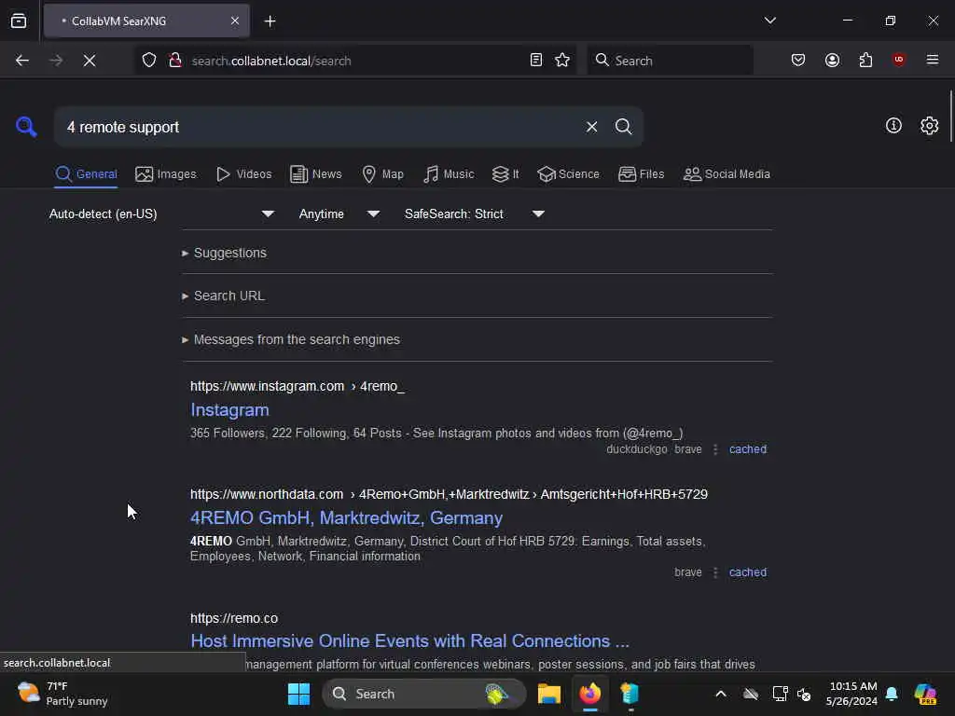Viewport: 955px width, 716px height.
Task: Click the Firefox taskbar icon
Action: tap(589, 694)
